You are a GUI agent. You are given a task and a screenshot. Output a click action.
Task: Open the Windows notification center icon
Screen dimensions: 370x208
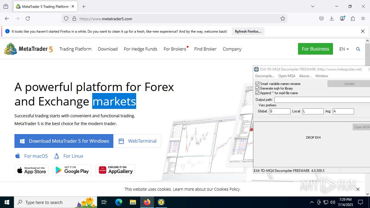tap(360, 202)
